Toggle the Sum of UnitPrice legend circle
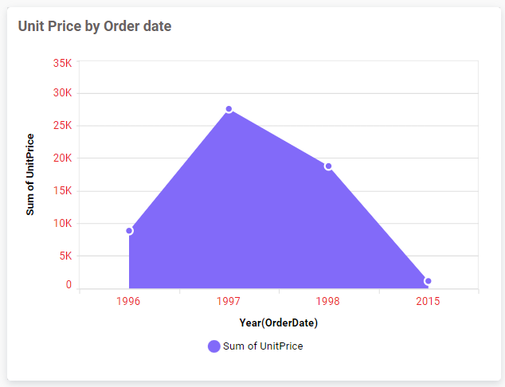 213,346
